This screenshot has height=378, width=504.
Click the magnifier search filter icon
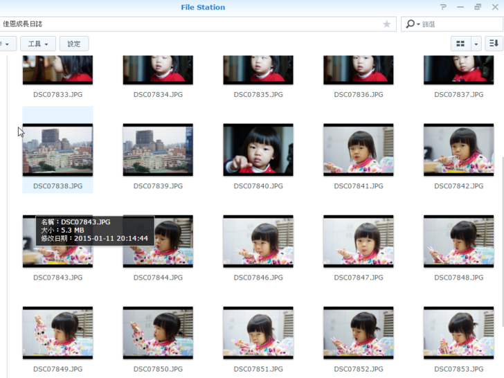411,24
